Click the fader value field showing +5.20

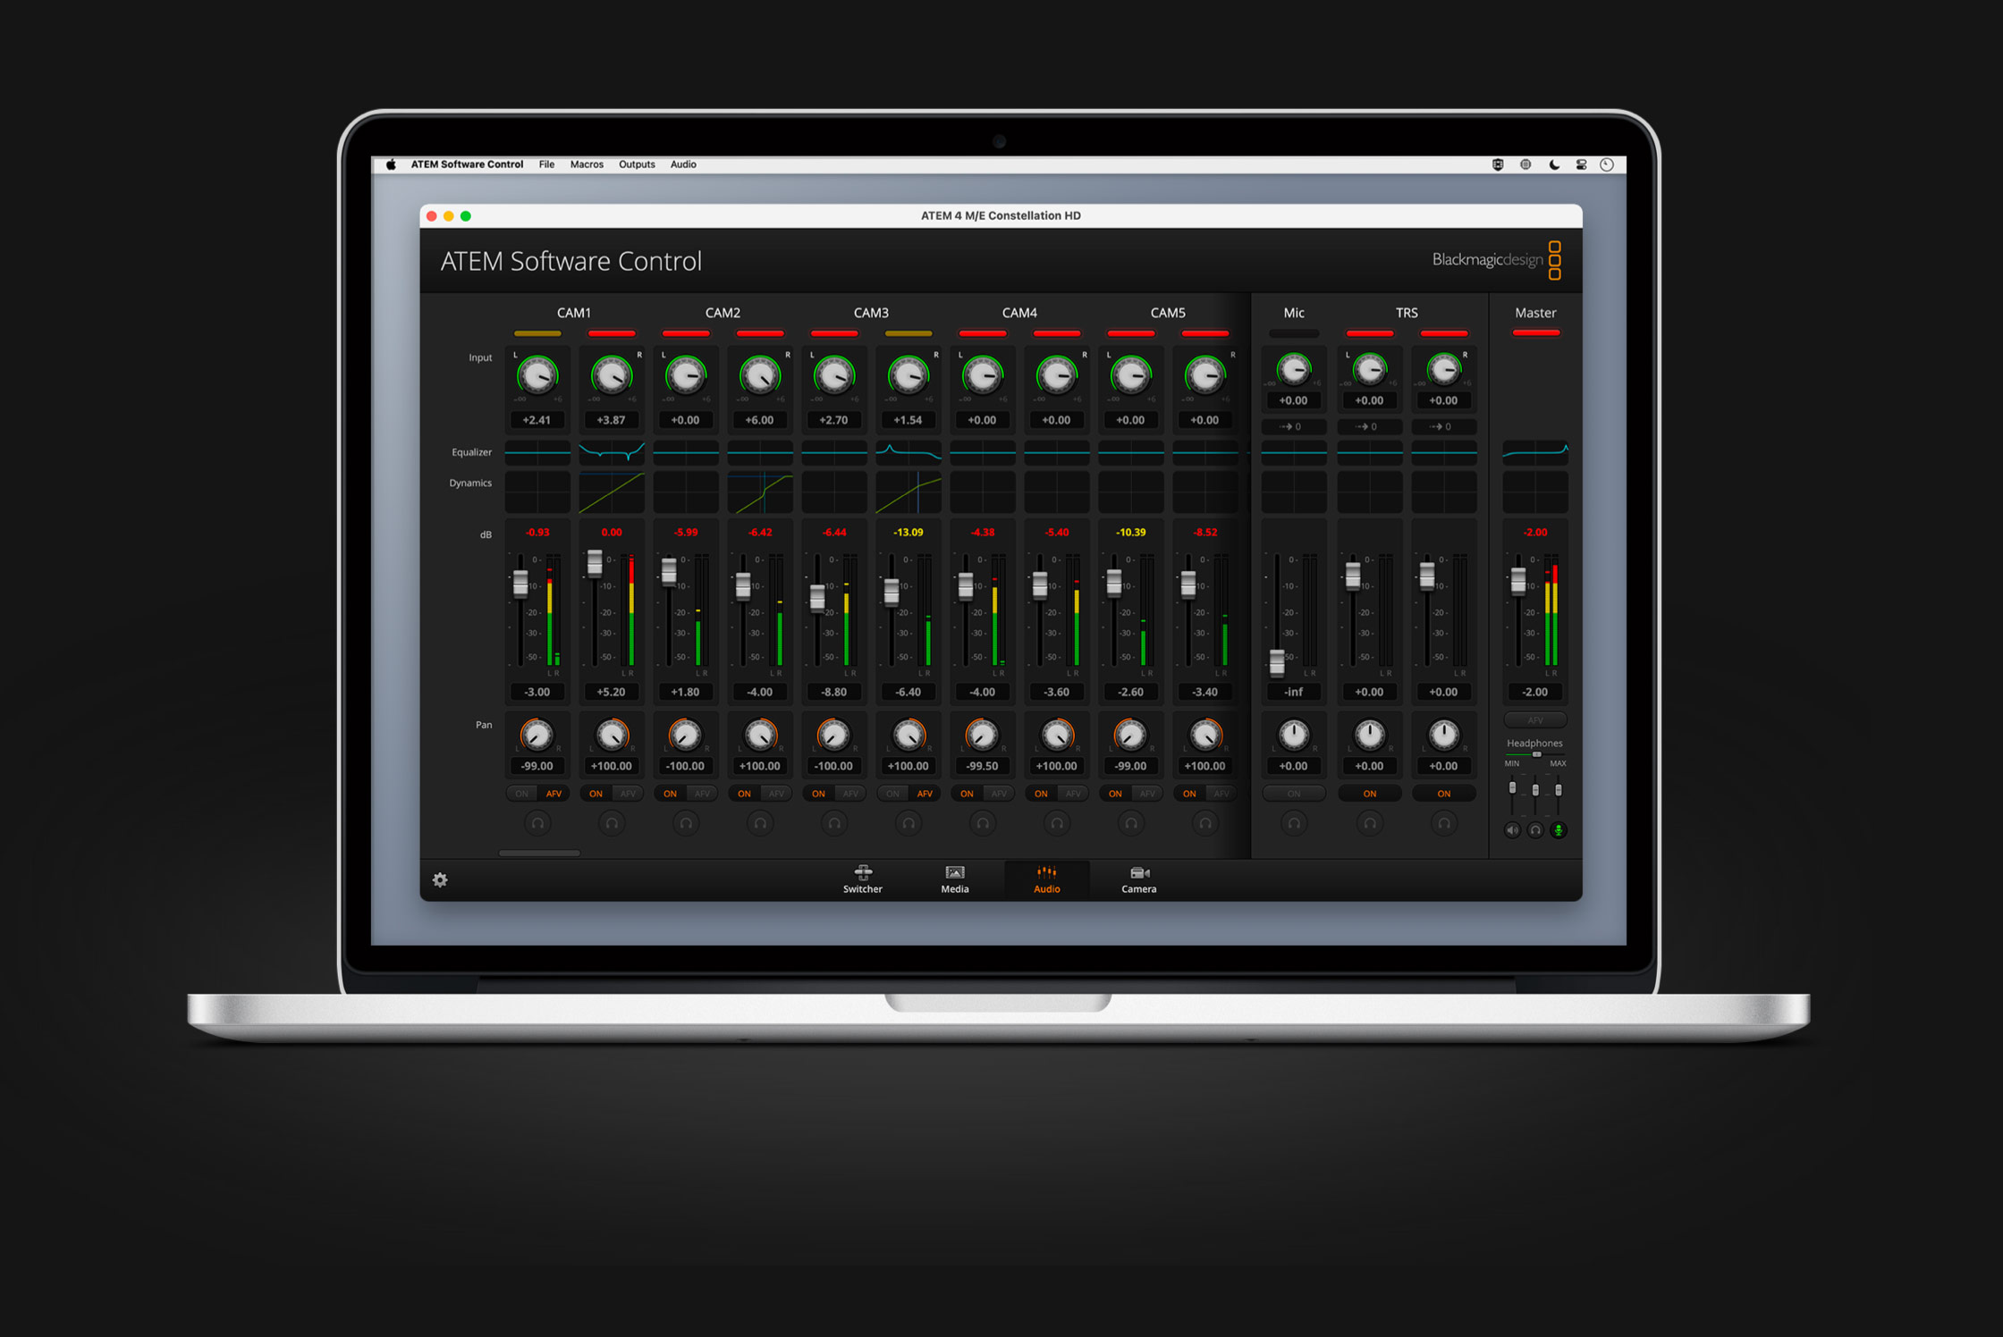[x=612, y=692]
